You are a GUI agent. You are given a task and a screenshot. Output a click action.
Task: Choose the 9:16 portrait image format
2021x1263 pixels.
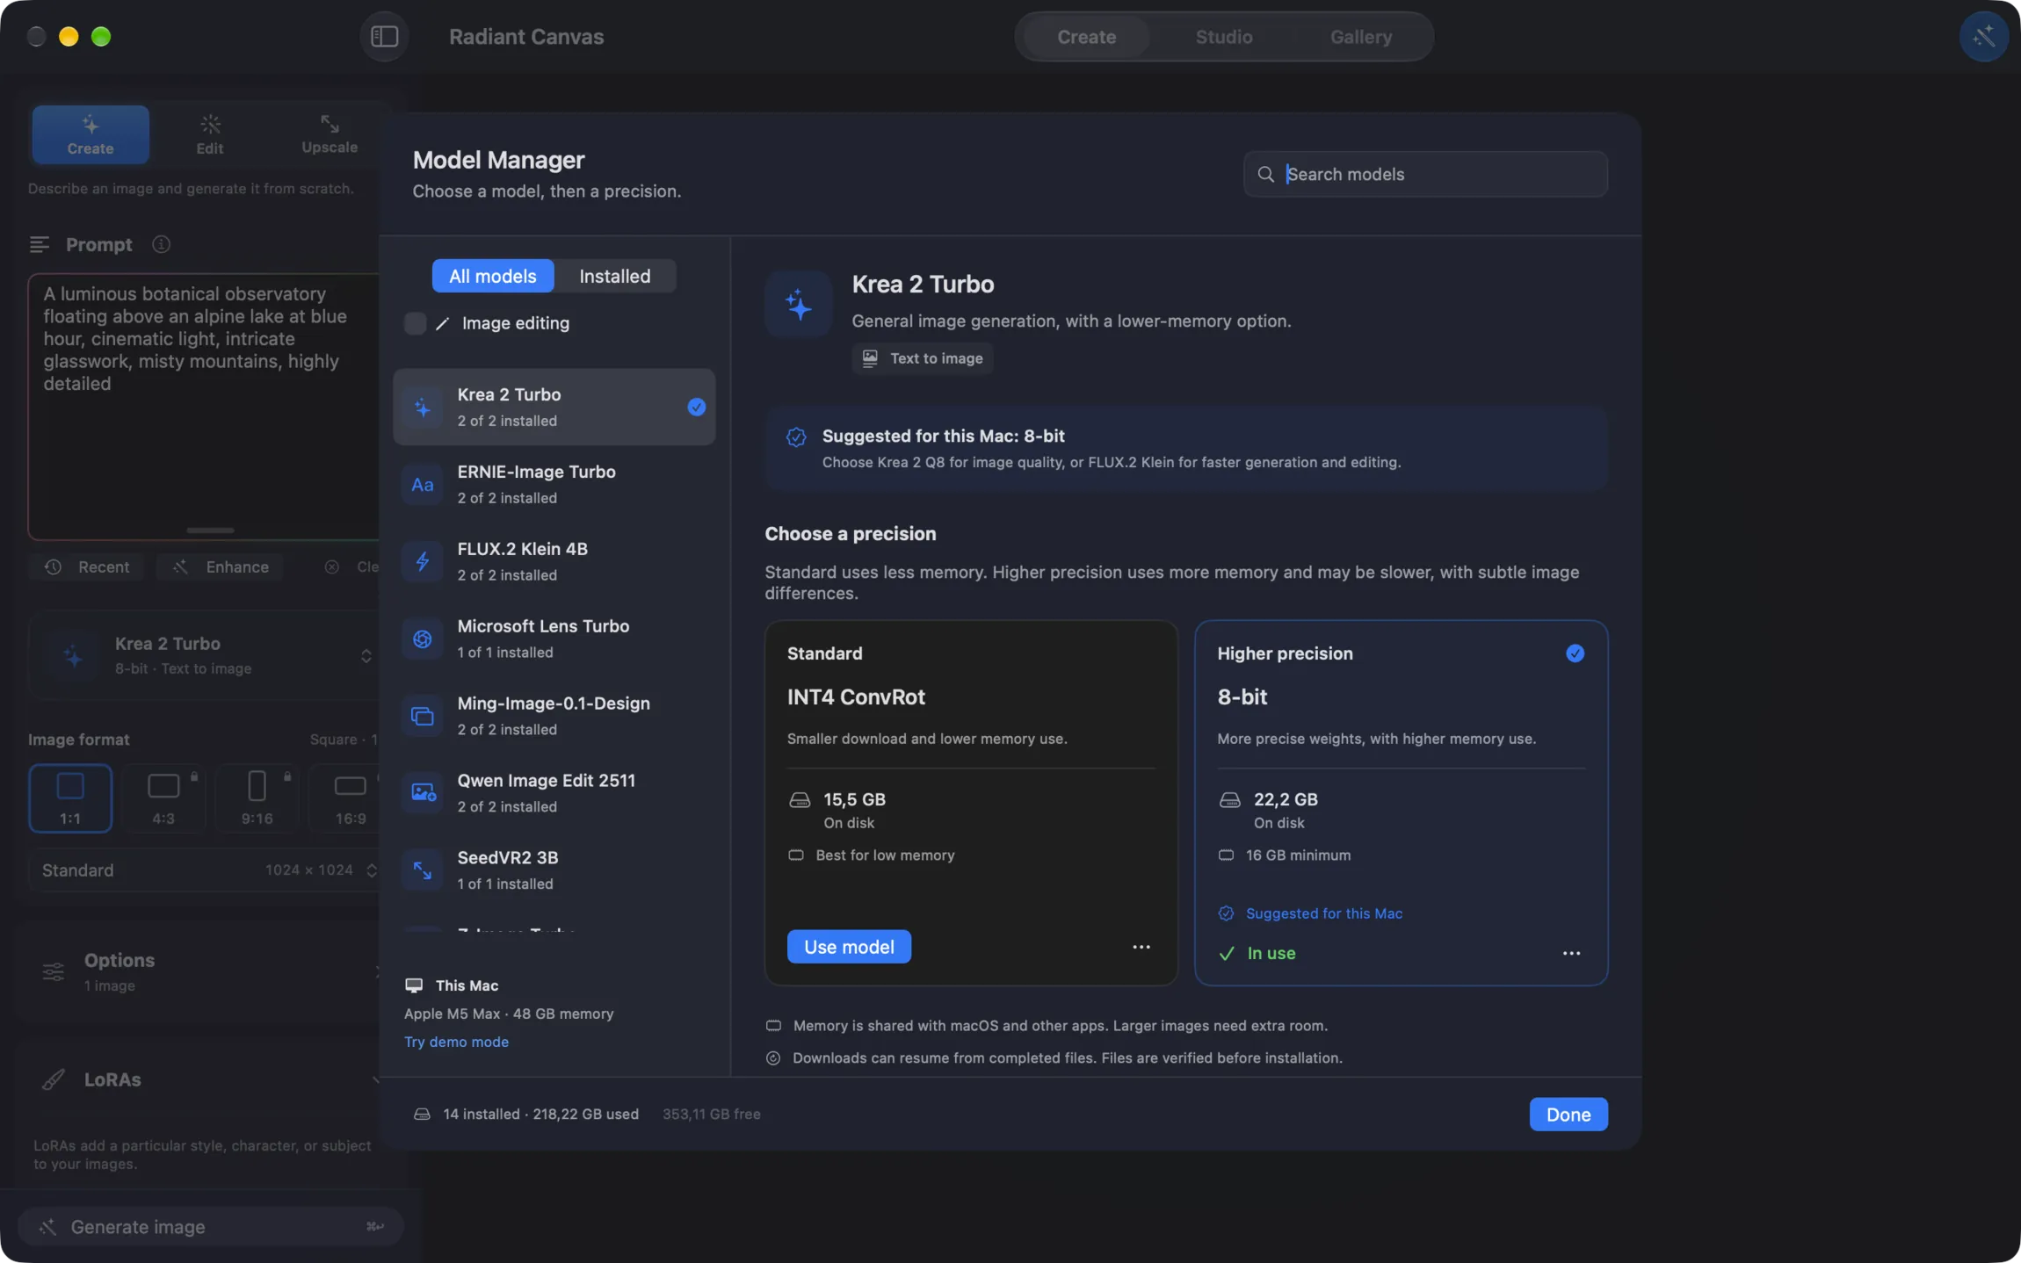(257, 797)
